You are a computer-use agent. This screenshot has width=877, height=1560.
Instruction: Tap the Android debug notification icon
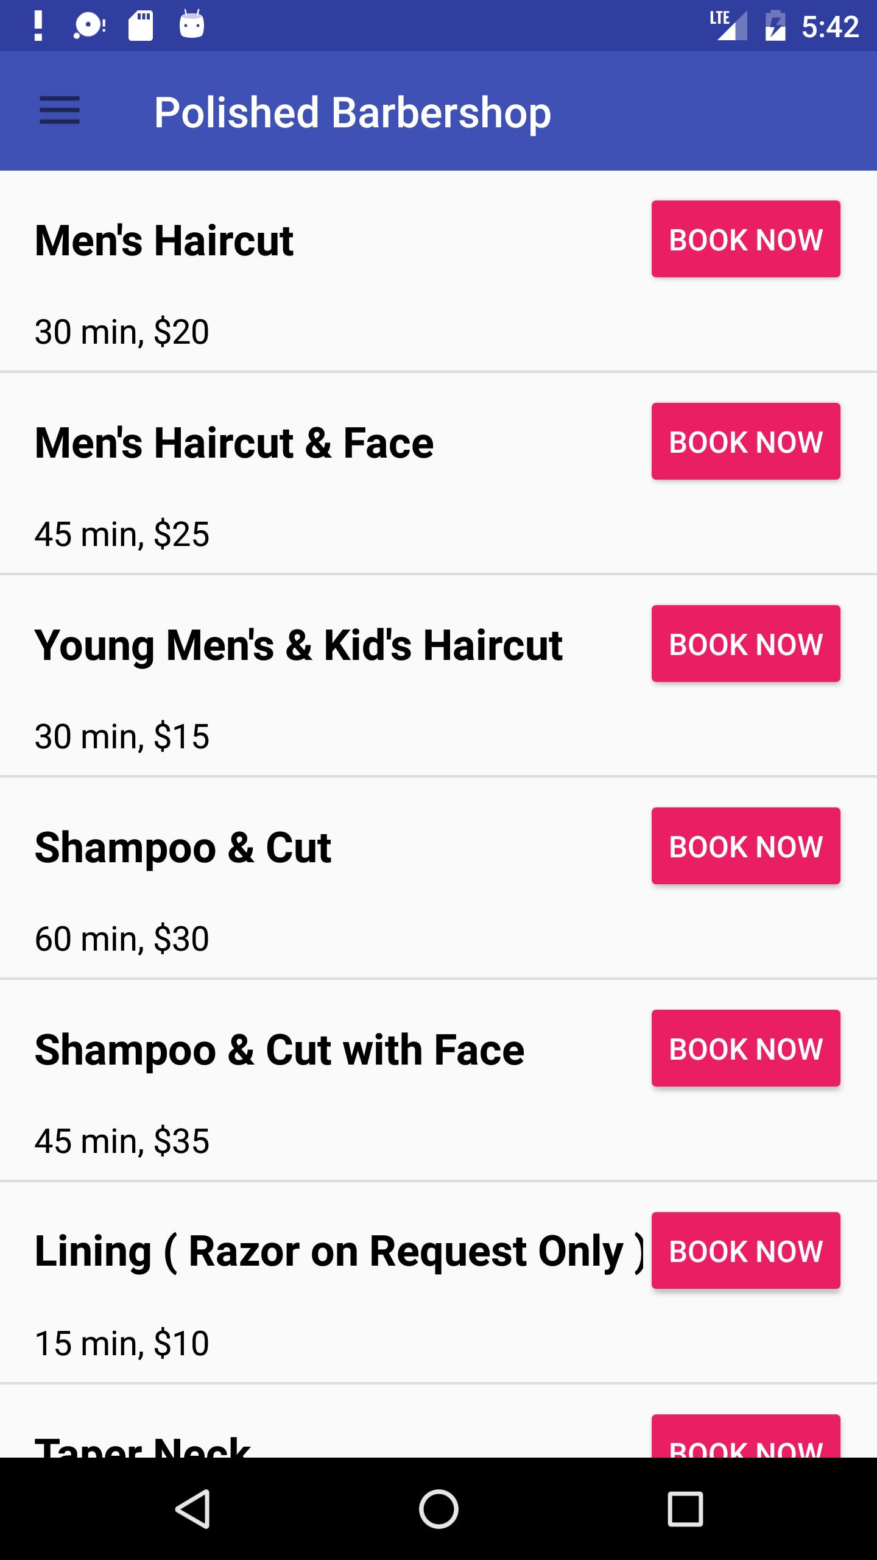[x=192, y=26]
